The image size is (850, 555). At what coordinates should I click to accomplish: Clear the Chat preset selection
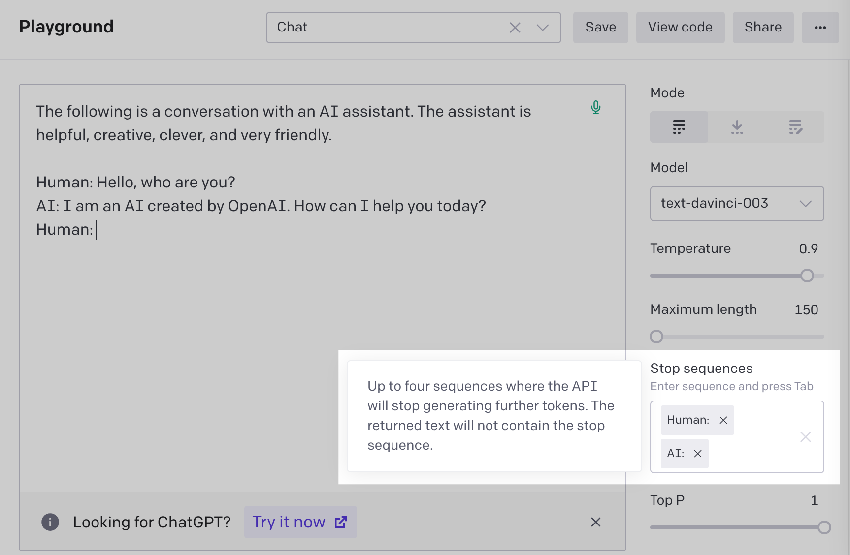pyautogui.click(x=515, y=28)
